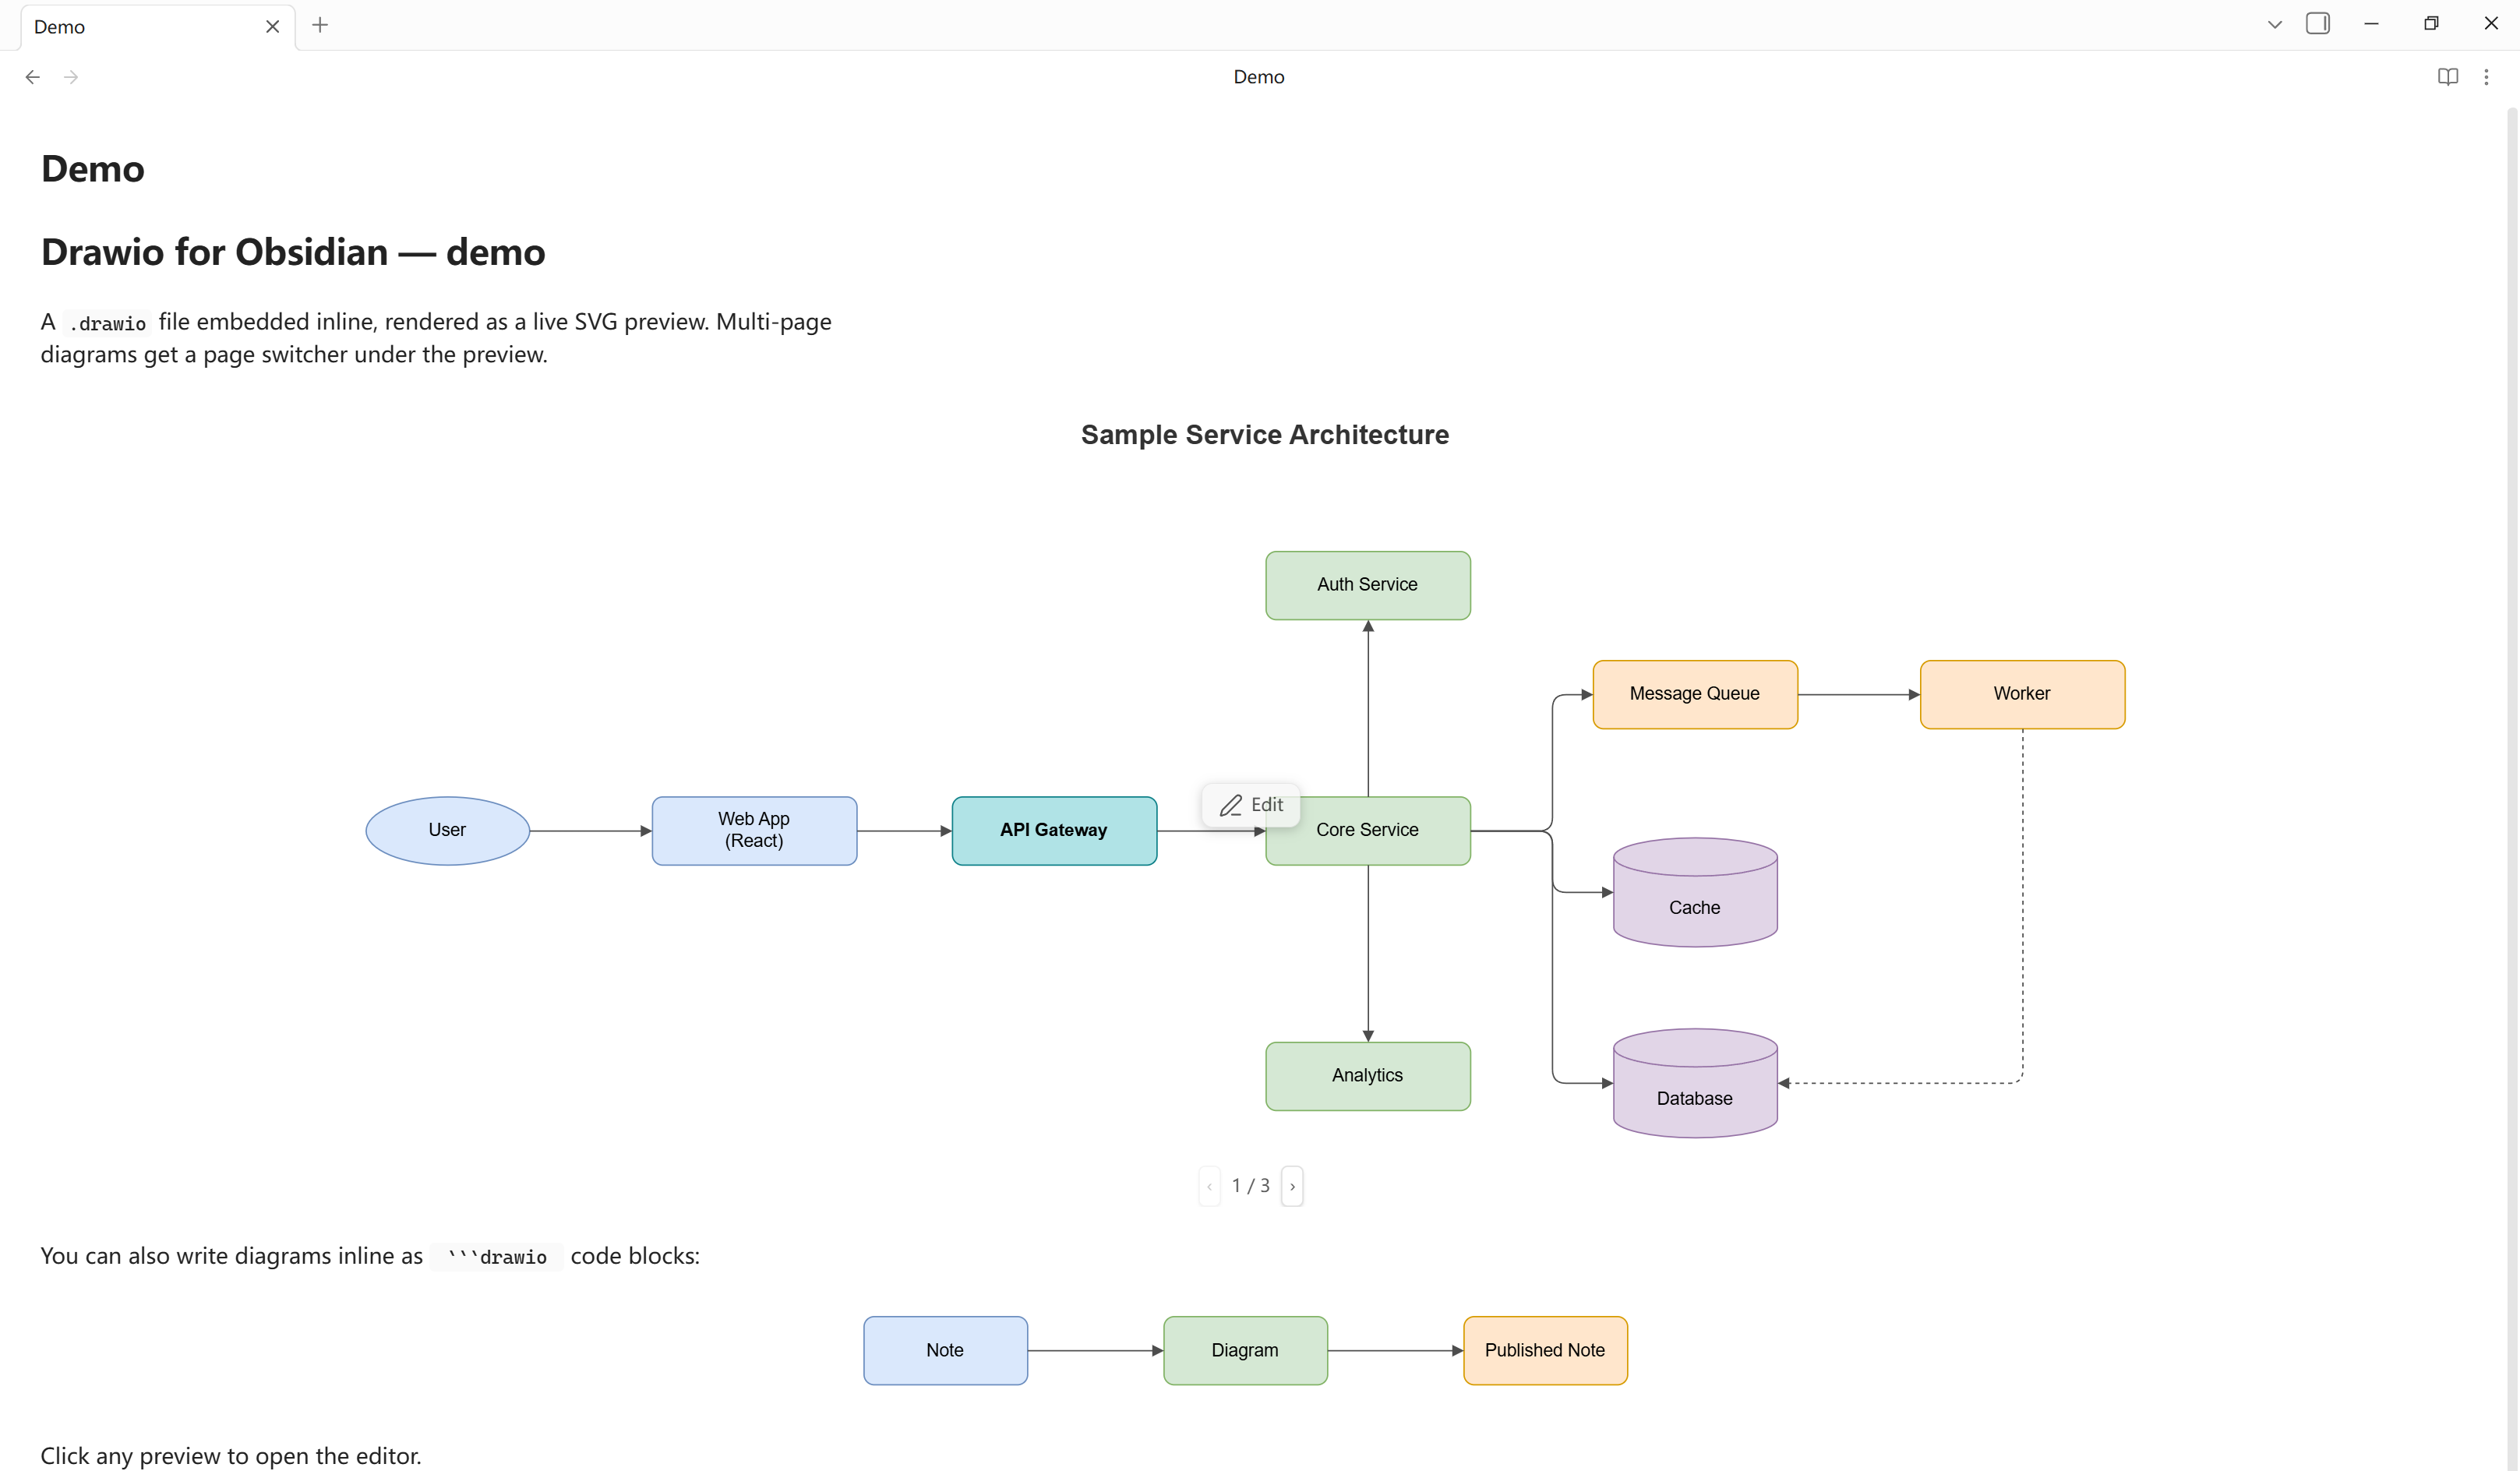Navigate forward with the right arrow

[71, 77]
